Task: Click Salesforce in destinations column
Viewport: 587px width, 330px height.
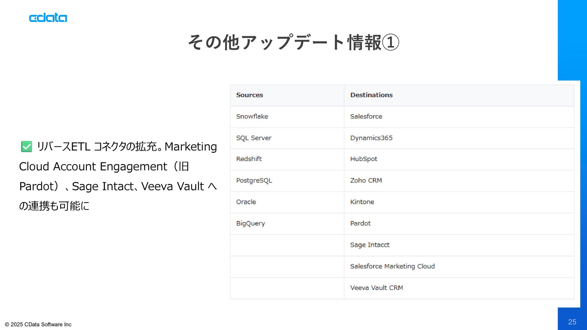Action: tap(366, 116)
